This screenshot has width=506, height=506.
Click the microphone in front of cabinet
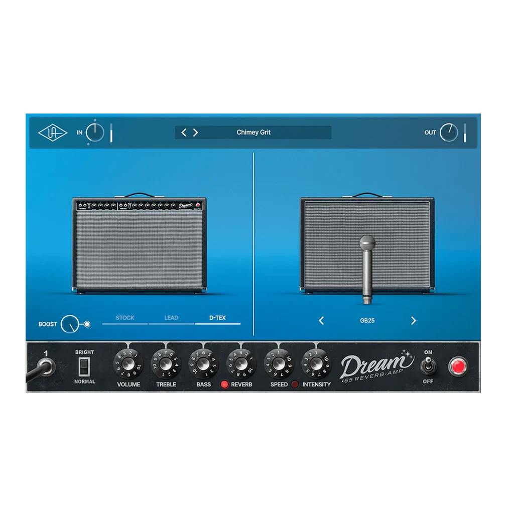(367, 270)
